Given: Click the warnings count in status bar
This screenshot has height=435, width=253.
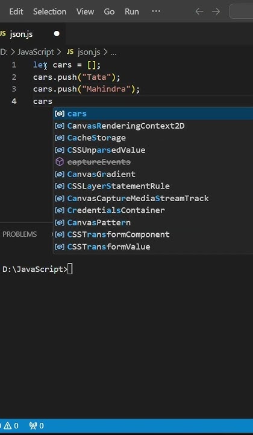Looking at the screenshot, I should click(x=11, y=425).
